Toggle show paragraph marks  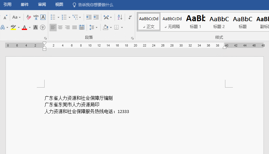[x=130, y=17]
